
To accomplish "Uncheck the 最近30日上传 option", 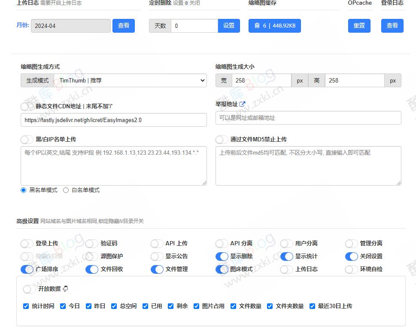I will [x=312, y=306].
